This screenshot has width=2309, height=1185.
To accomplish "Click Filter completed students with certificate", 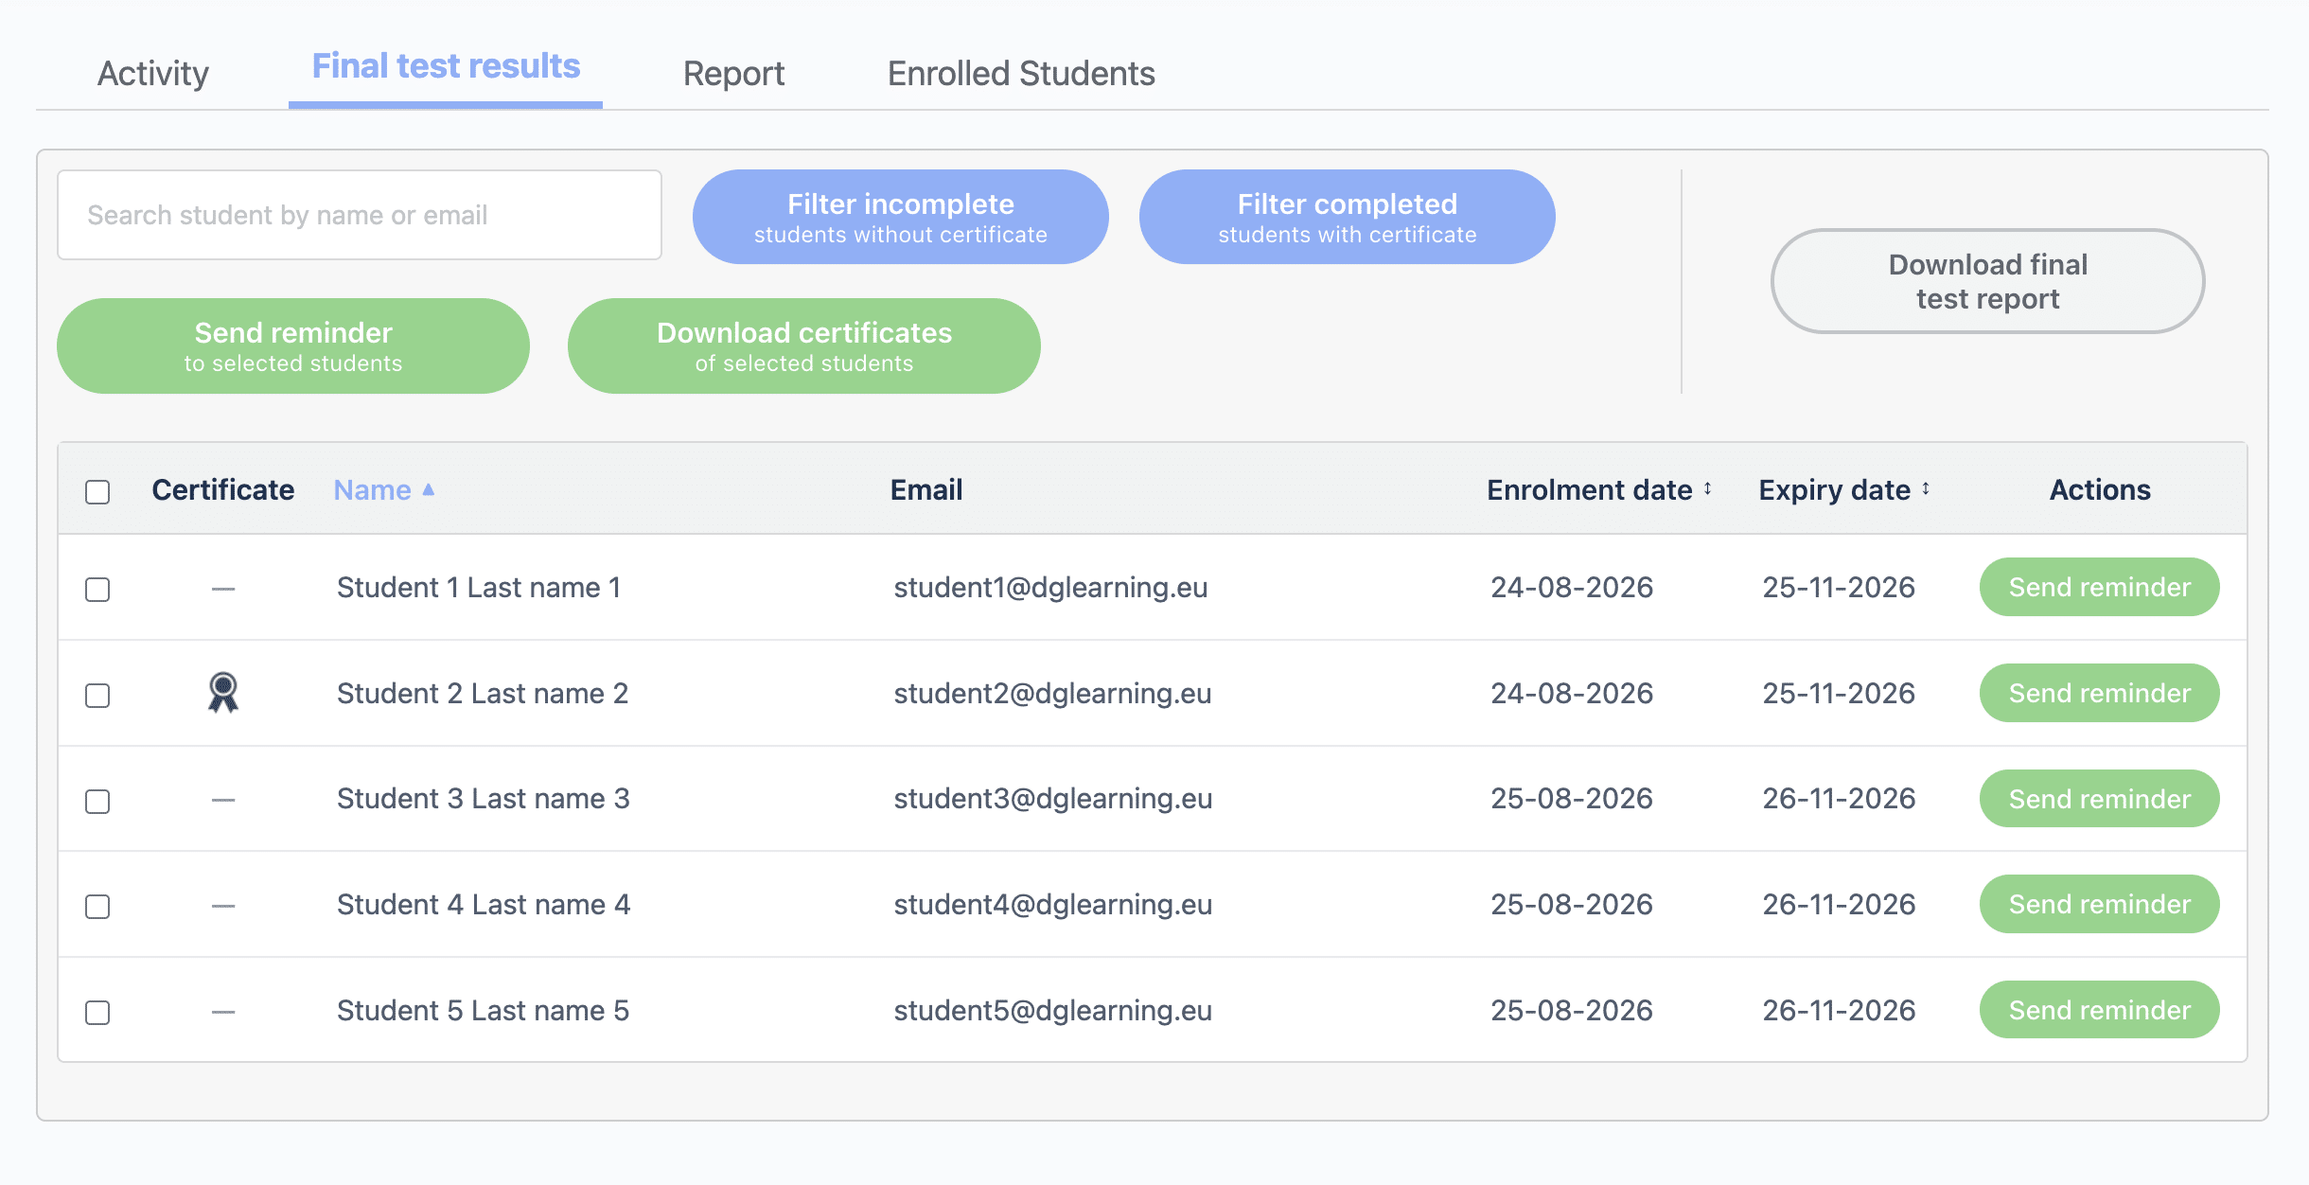I will click(x=1348, y=217).
